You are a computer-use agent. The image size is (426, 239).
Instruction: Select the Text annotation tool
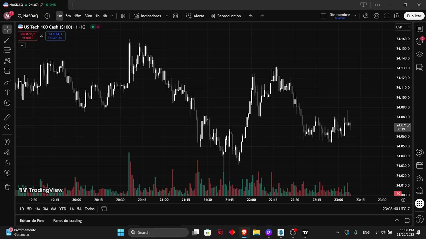click(7, 92)
